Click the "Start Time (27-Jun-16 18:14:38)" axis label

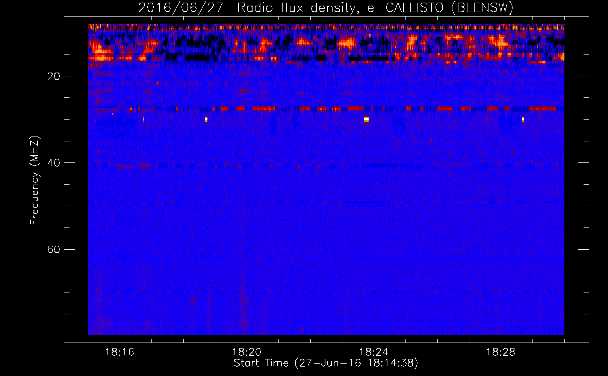pos(326,363)
